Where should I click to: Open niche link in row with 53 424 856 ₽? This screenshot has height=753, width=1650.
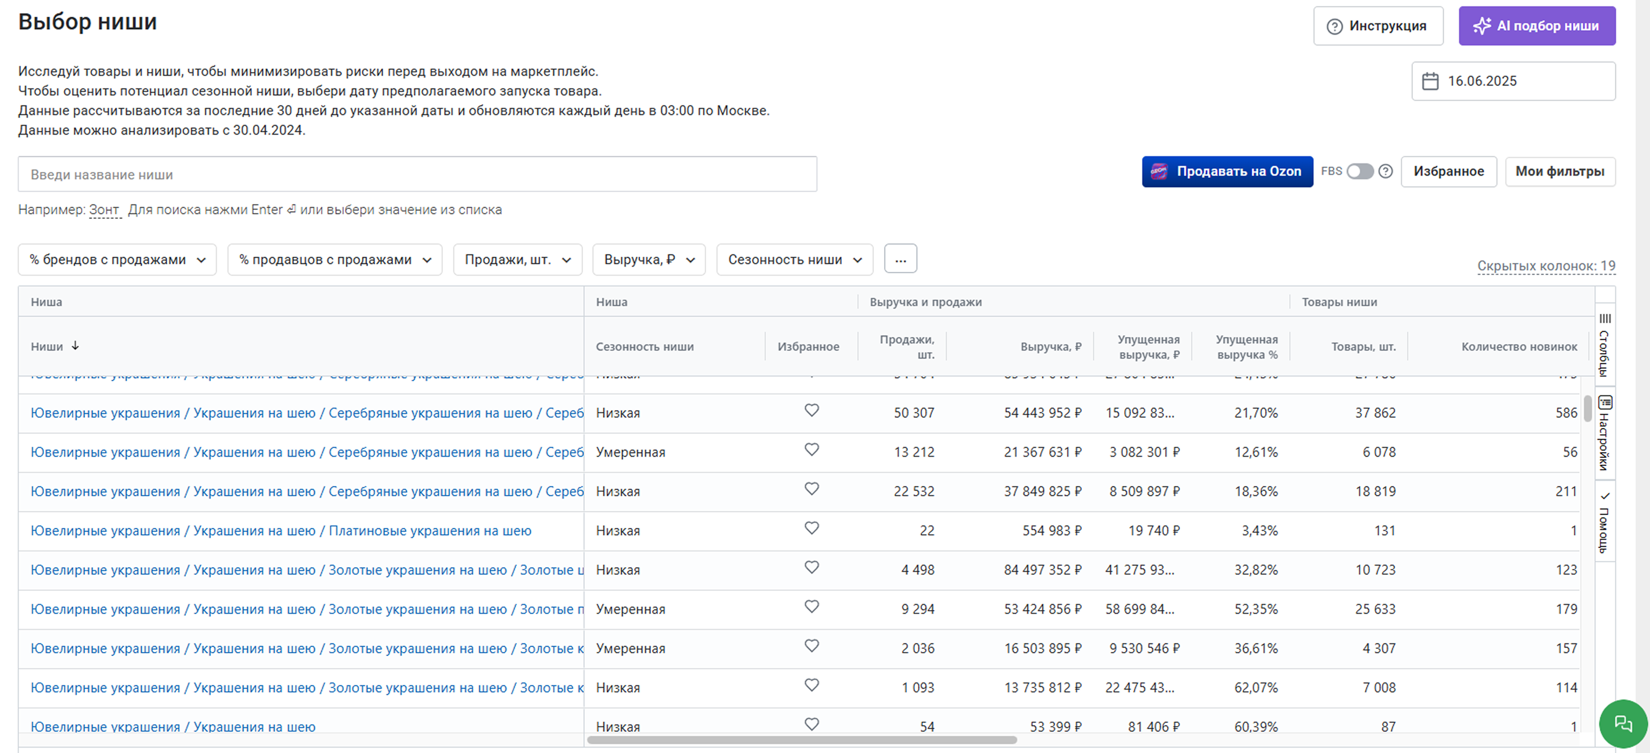point(307,609)
